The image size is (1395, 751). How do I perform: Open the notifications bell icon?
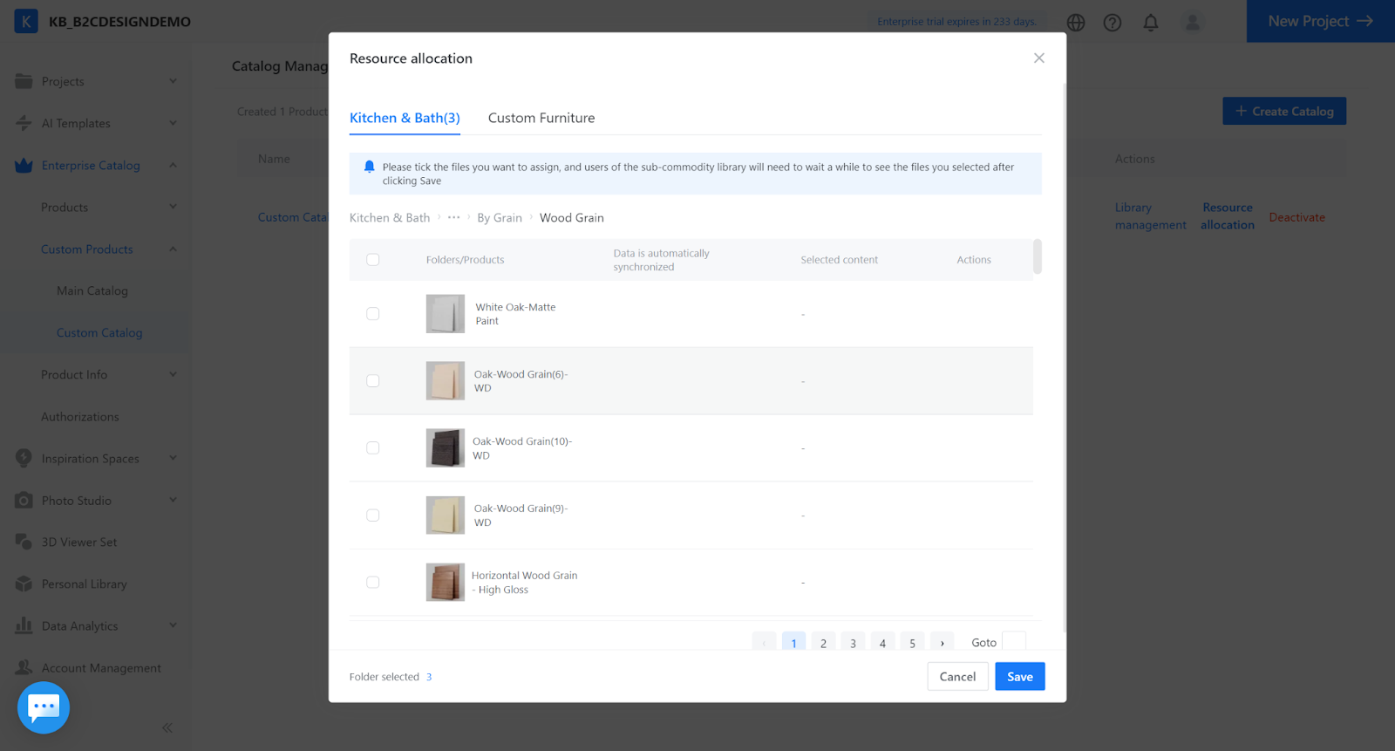point(1151,23)
